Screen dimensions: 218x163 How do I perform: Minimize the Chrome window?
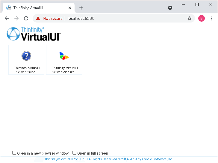[183, 5]
